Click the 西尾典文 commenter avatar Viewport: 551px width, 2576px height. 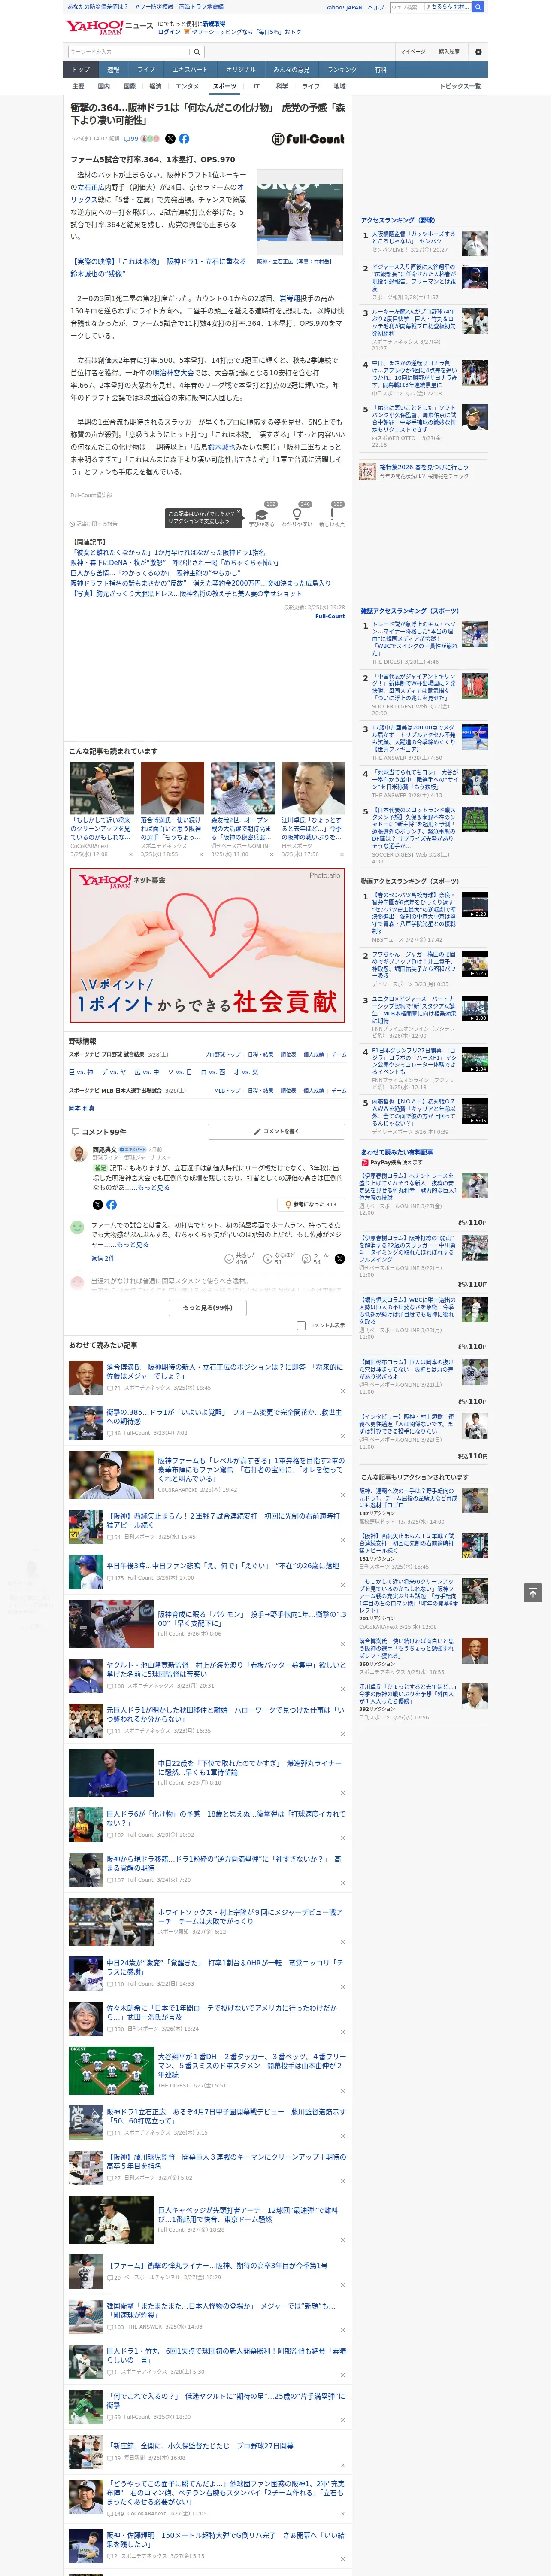click(x=78, y=1153)
